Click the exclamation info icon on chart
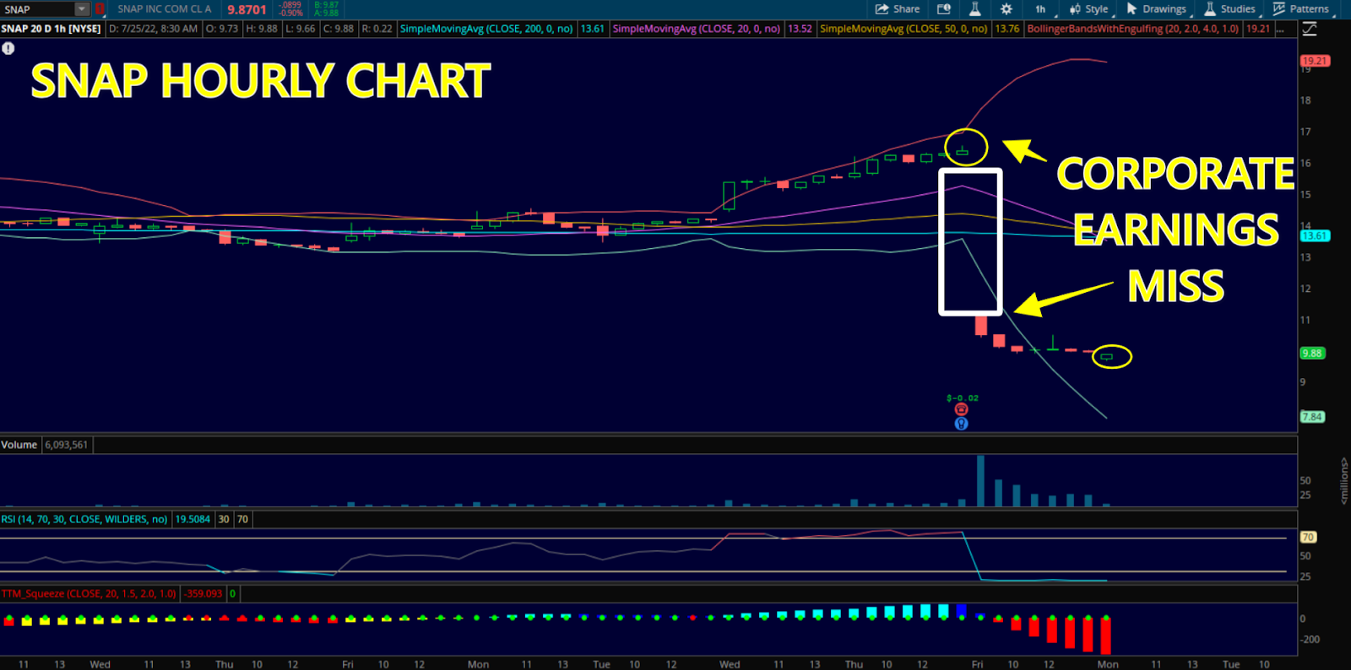 point(8,48)
